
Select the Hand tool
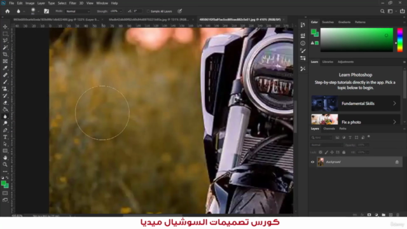5,158
